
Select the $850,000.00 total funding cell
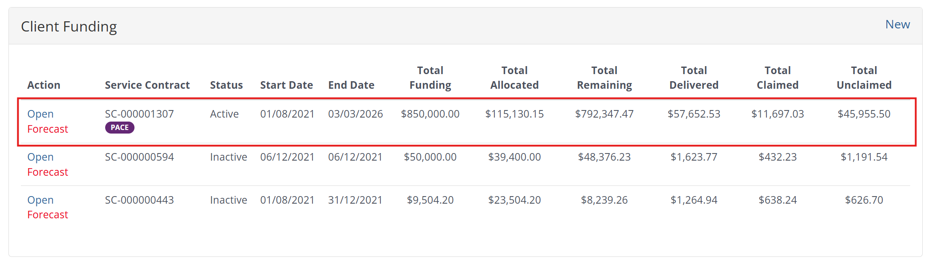click(x=430, y=114)
